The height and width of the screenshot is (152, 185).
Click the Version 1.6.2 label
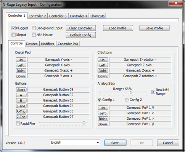click(x=15, y=143)
